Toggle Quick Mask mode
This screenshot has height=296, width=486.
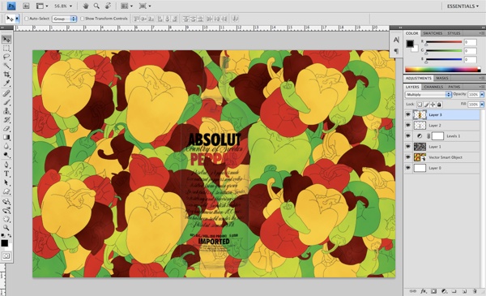point(6,256)
